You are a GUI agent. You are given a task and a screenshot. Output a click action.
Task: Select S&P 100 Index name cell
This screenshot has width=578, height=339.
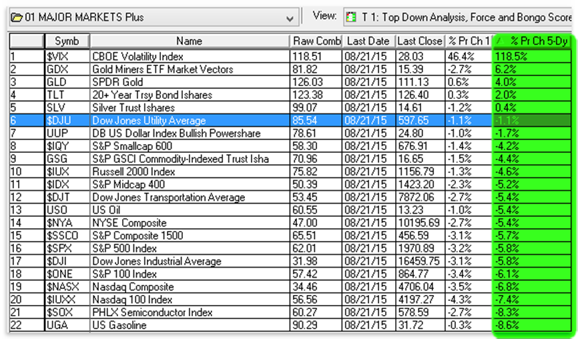click(190, 274)
